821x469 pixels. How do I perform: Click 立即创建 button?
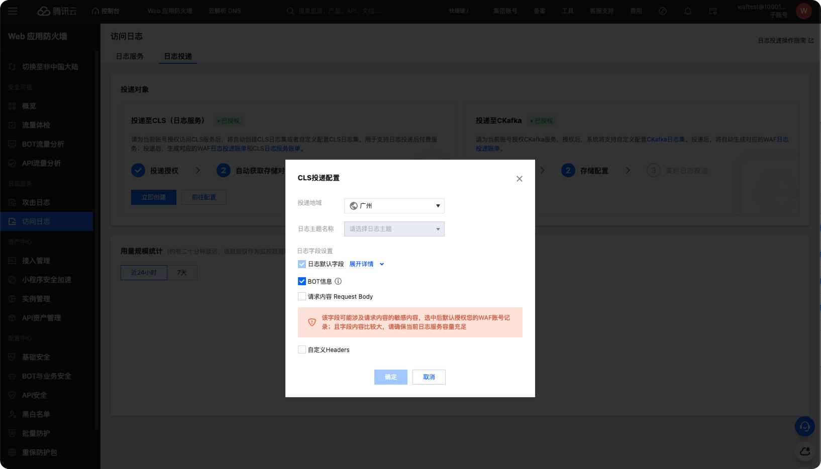(x=154, y=197)
